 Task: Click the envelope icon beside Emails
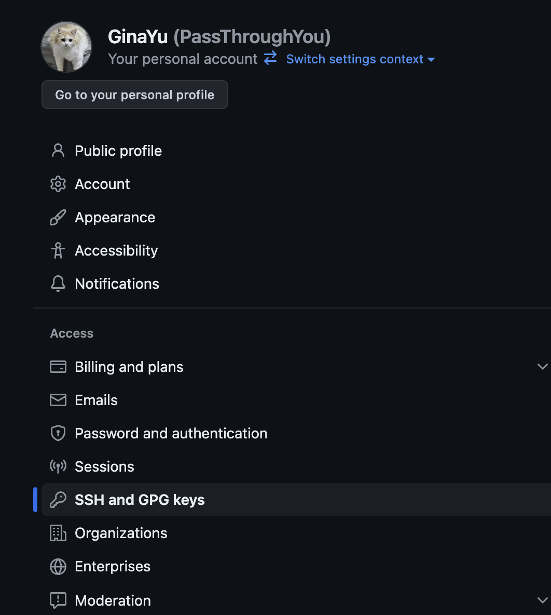pyautogui.click(x=58, y=400)
